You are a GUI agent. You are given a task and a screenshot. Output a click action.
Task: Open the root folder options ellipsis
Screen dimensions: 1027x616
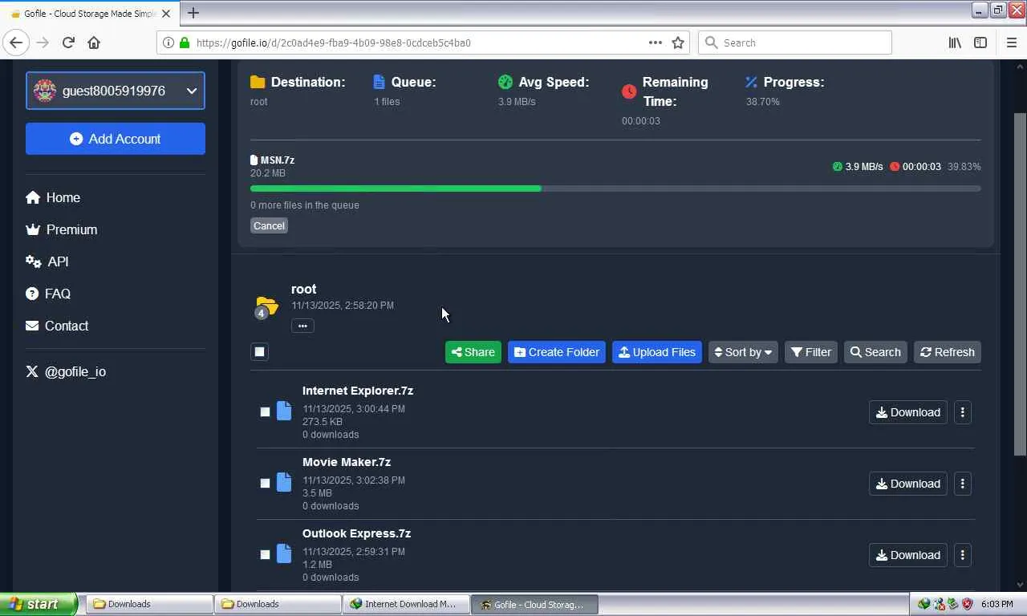click(302, 326)
